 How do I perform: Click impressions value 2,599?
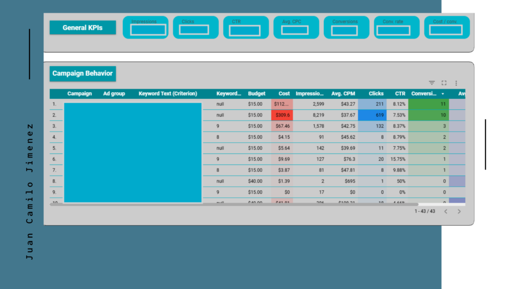tap(318, 104)
